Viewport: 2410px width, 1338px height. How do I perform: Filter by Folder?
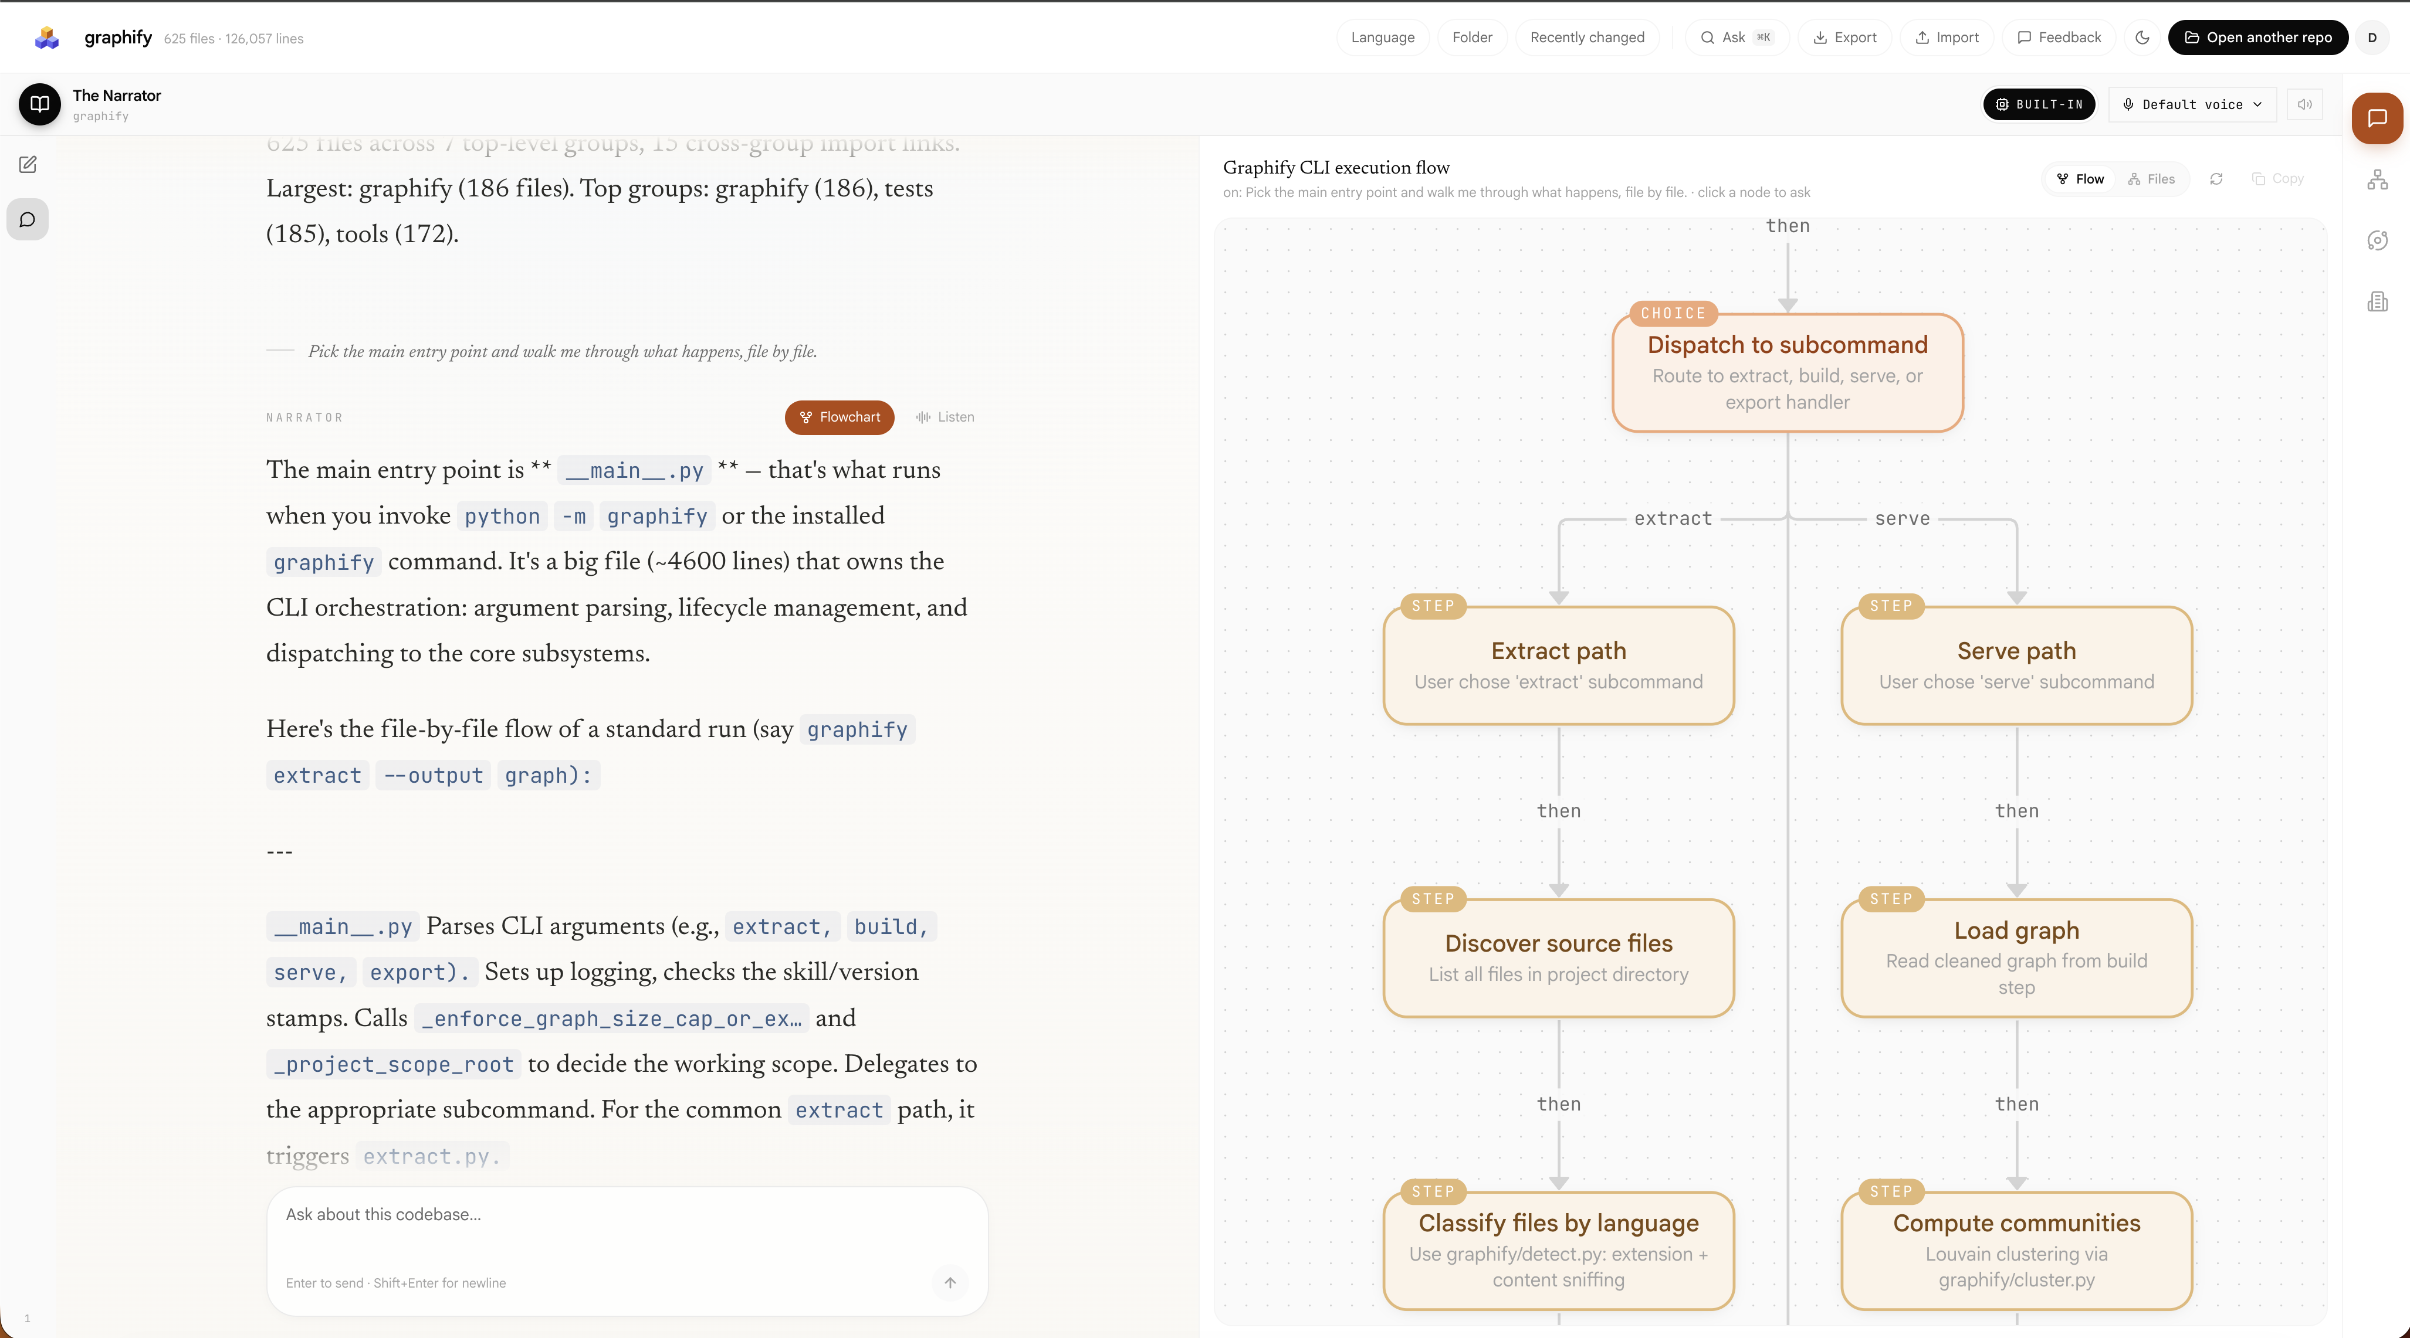click(1473, 38)
